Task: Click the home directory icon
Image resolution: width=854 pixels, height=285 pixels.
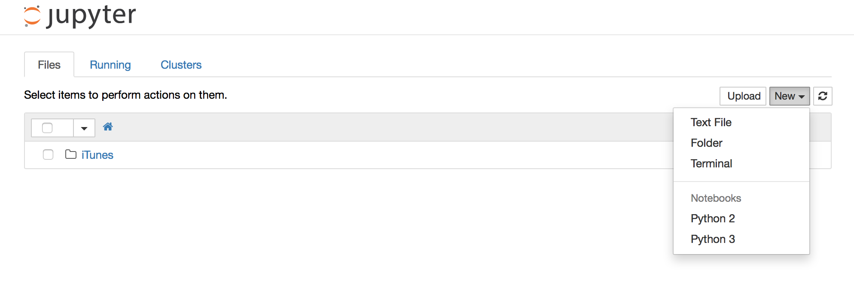Action: (x=108, y=127)
